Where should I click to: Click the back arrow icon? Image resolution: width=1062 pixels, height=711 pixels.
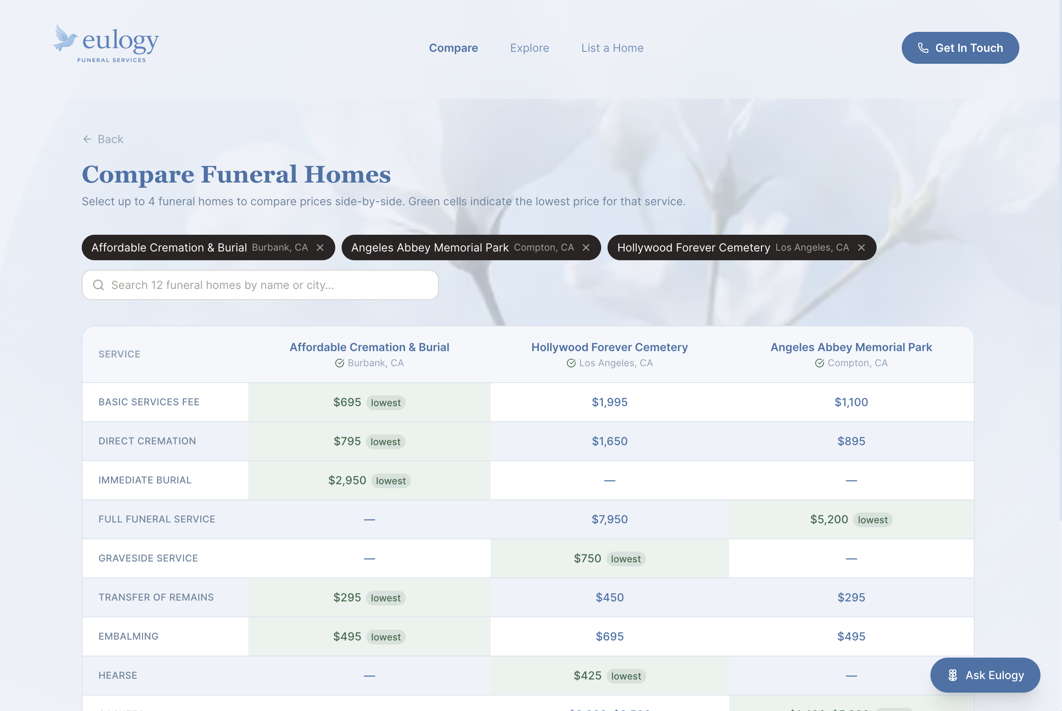(87, 139)
